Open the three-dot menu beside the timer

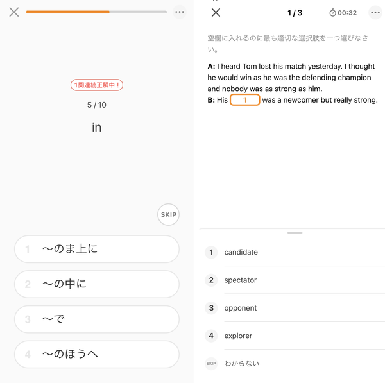tap(375, 13)
